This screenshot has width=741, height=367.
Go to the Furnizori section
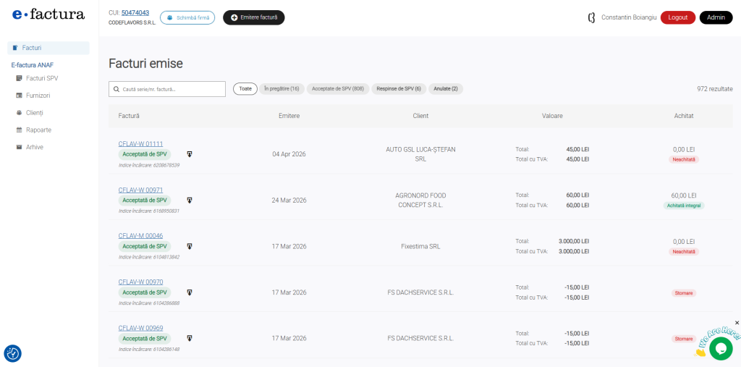pos(38,96)
